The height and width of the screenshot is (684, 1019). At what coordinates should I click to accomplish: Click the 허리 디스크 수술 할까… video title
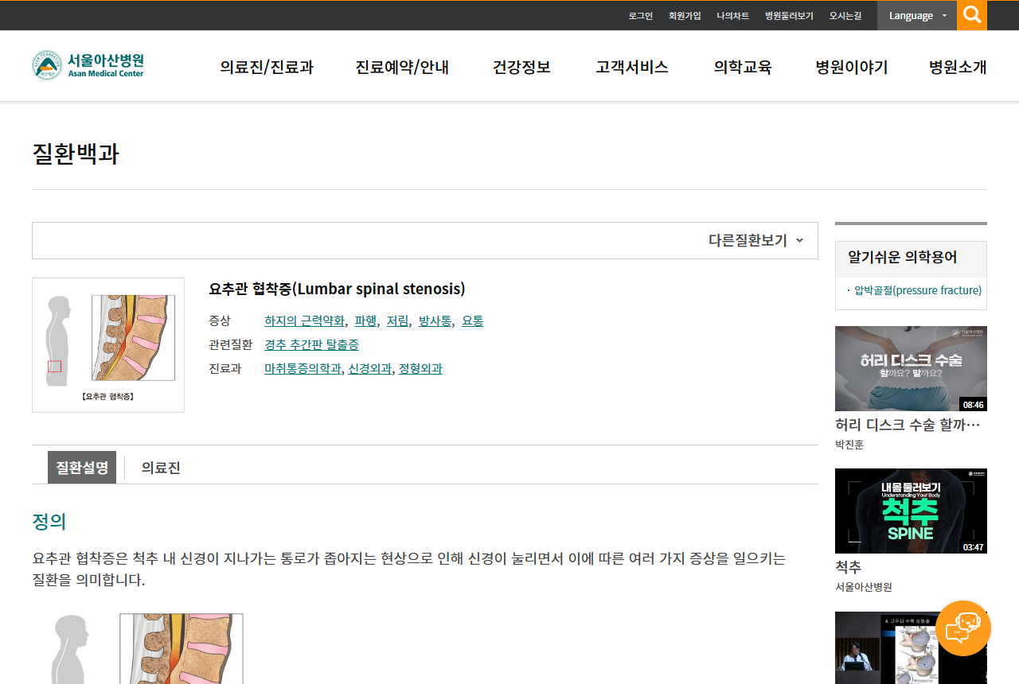coord(908,425)
